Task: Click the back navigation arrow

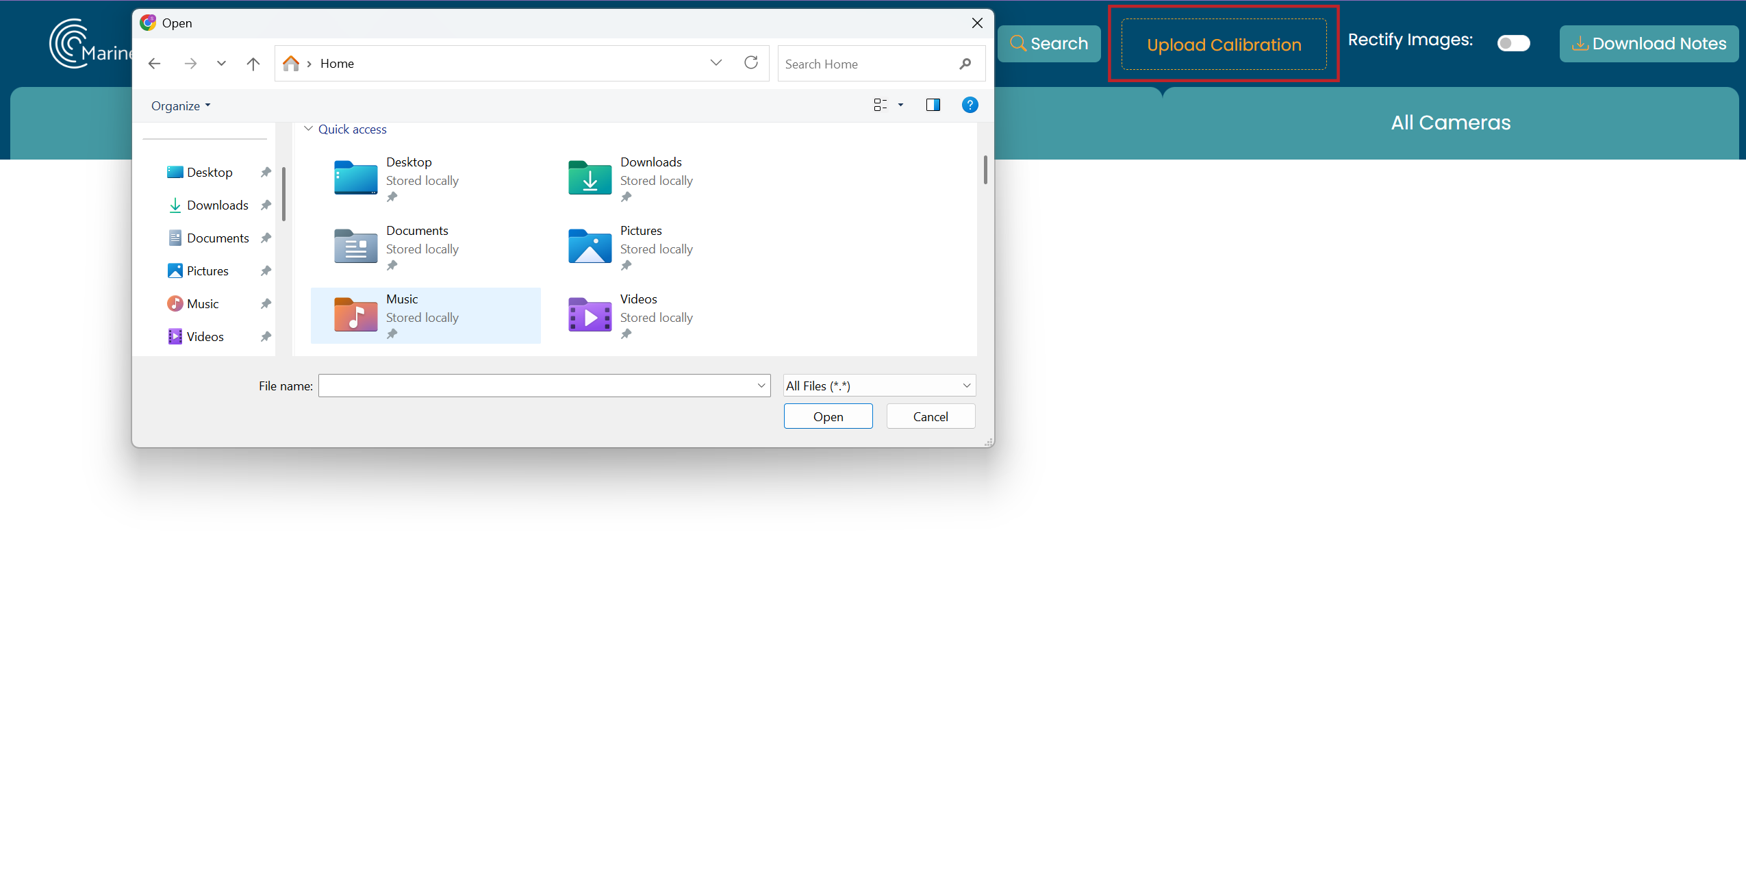Action: click(x=155, y=64)
